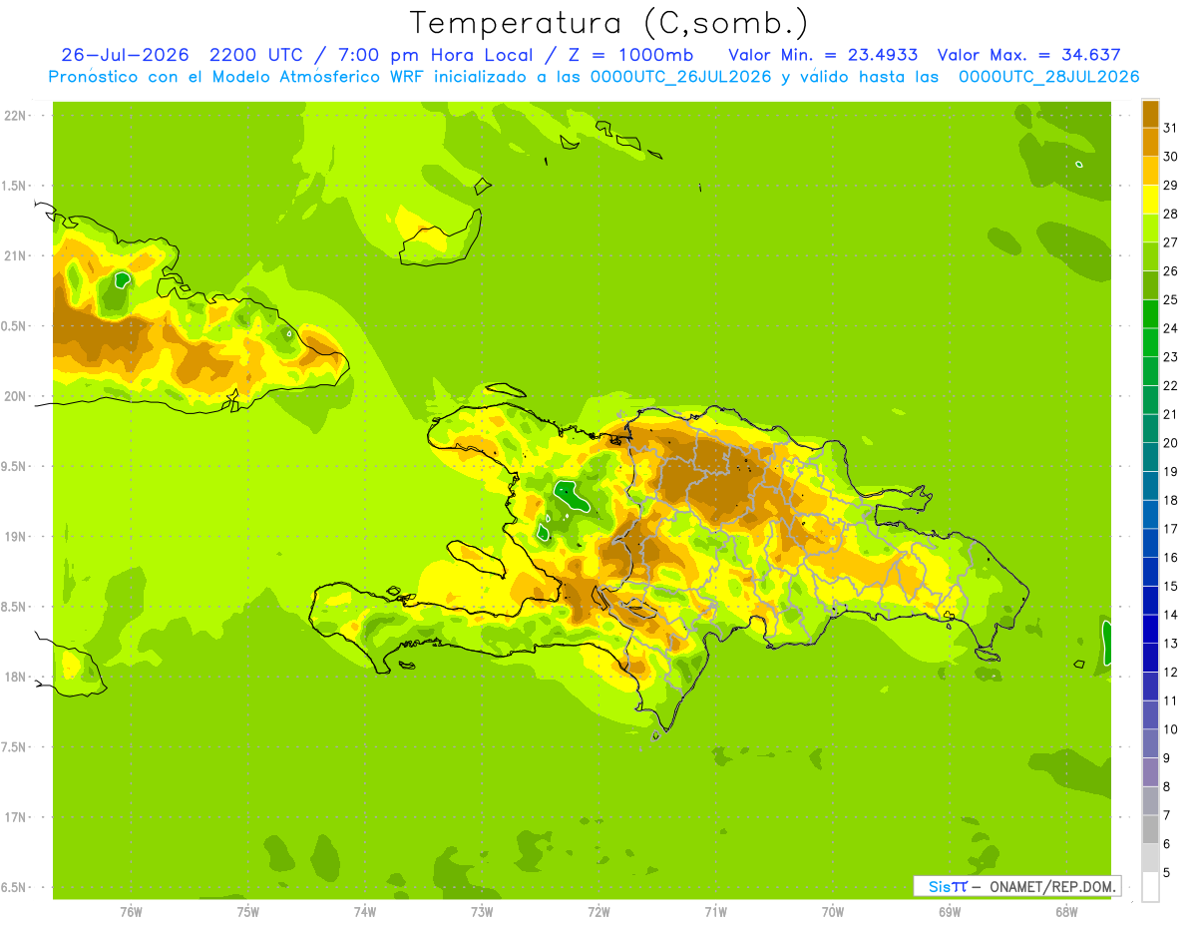The height and width of the screenshot is (925, 1197).
Task: Click the '68W' longitude label
Action: [x=1066, y=912]
